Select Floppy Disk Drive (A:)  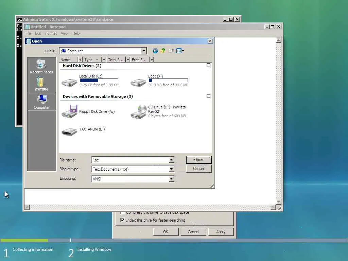(x=88, y=111)
